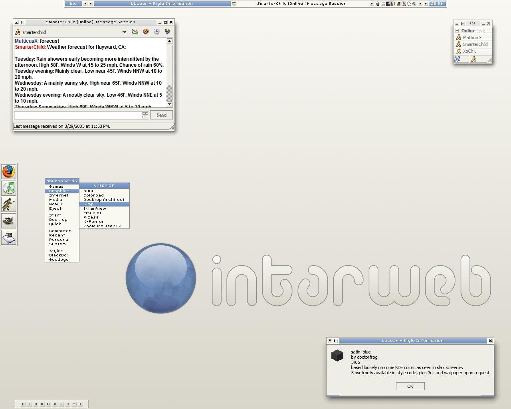Click the play button in media controls
511x409 pixels.
(x=29, y=404)
